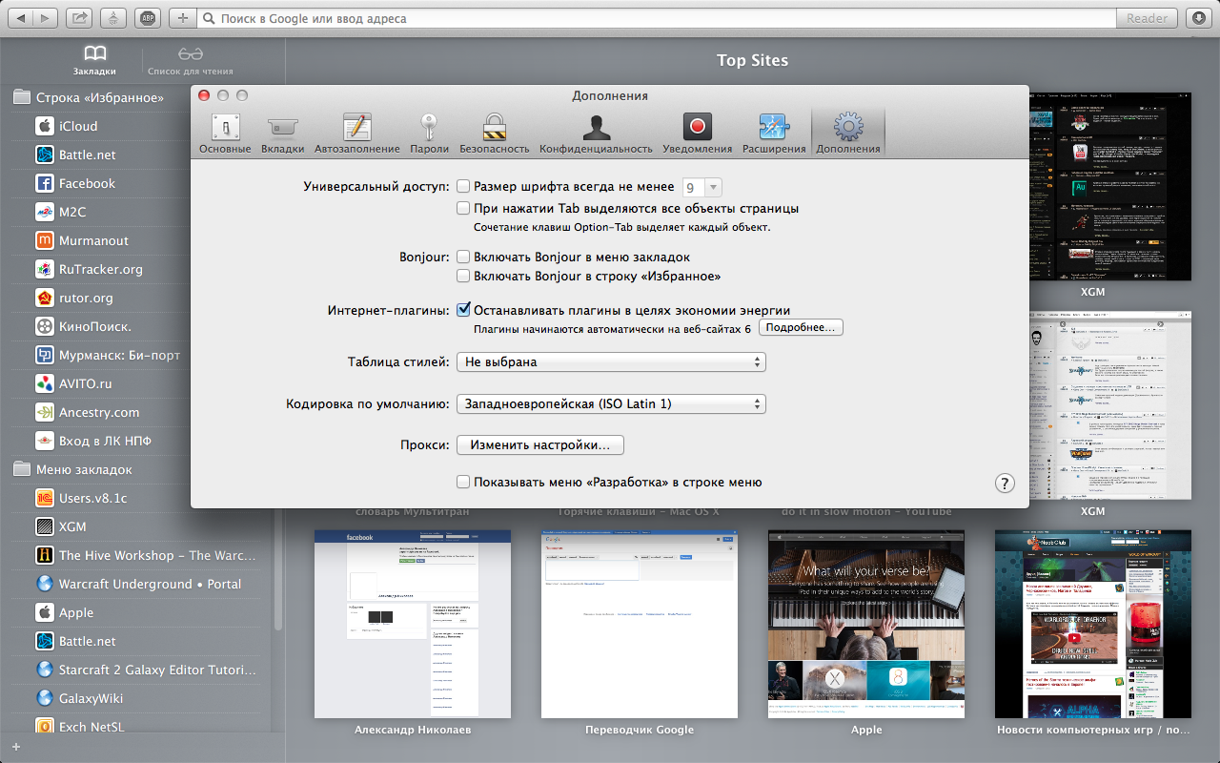
Task: Open the default encoding dropdown
Action: point(611,404)
